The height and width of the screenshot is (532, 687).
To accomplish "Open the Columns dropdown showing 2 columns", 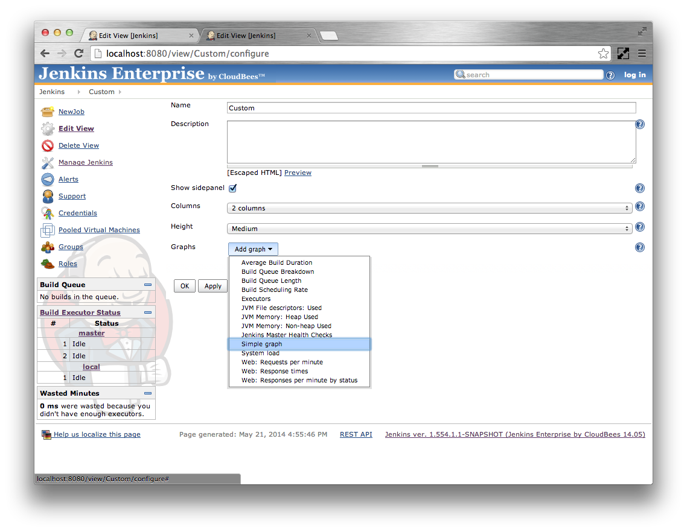I will (x=429, y=208).
